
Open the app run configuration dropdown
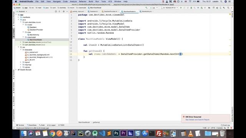point(154,8)
